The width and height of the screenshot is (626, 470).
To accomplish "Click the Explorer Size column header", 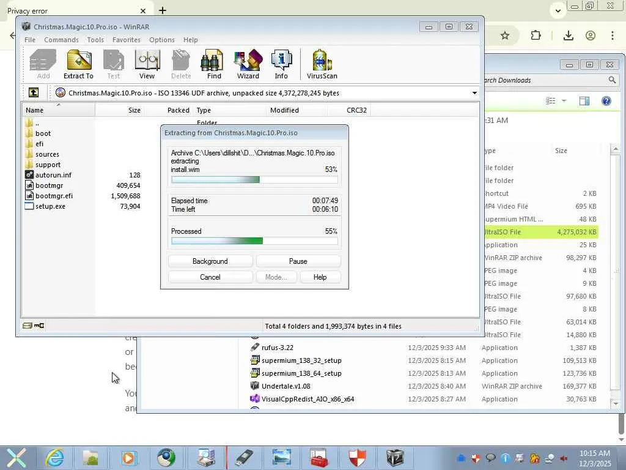I will (576, 151).
